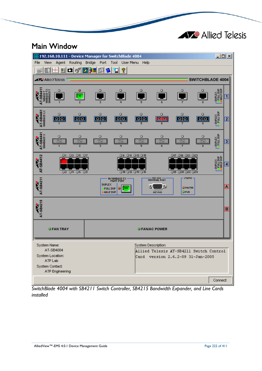
Task: Click slot number 2 label
Action: point(227,119)
